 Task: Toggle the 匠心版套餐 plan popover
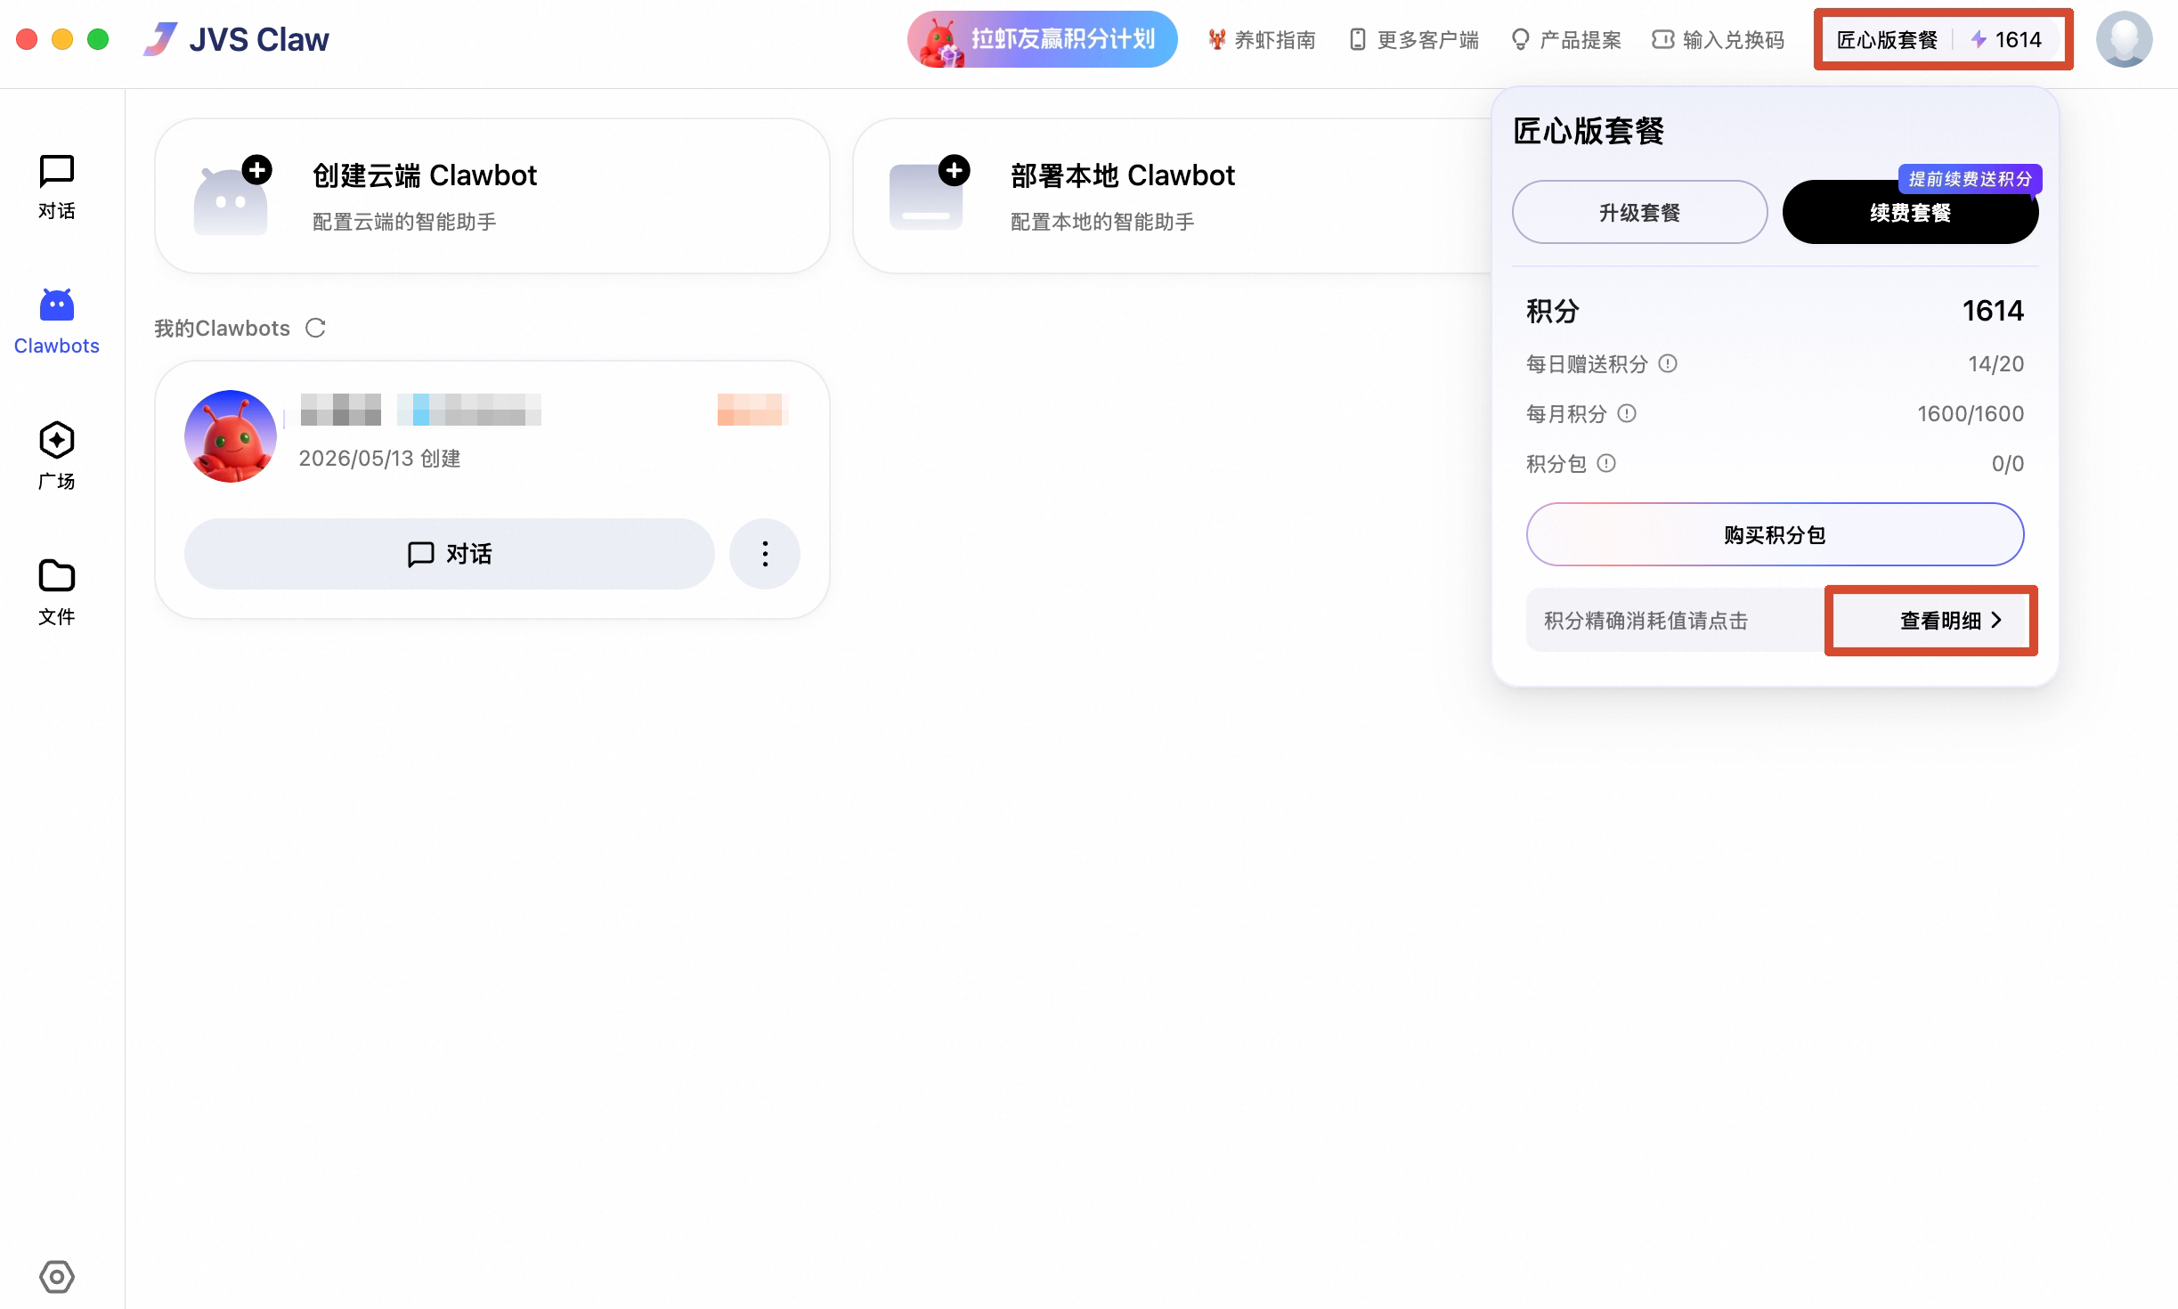tap(1887, 39)
